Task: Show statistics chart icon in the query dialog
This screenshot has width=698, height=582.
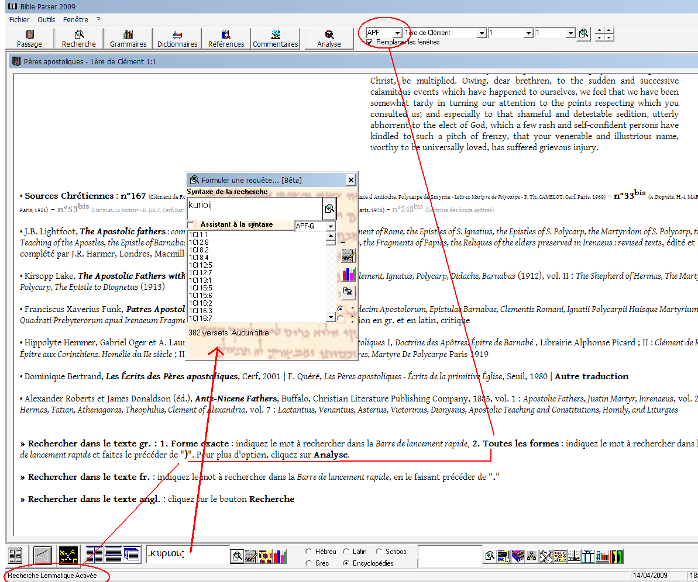Action: pyautogui.click(x=348, y=274)
